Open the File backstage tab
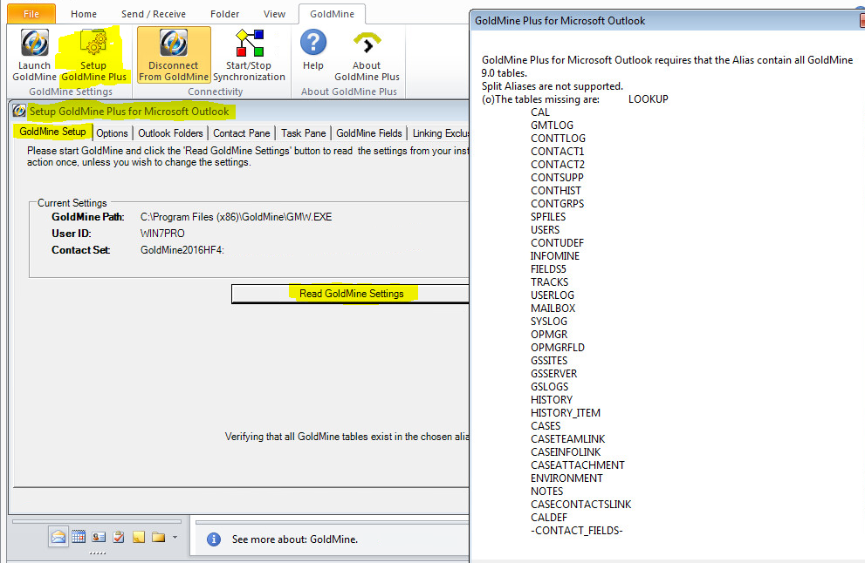This screenshot has width=865, height=563. pos(31,14)
